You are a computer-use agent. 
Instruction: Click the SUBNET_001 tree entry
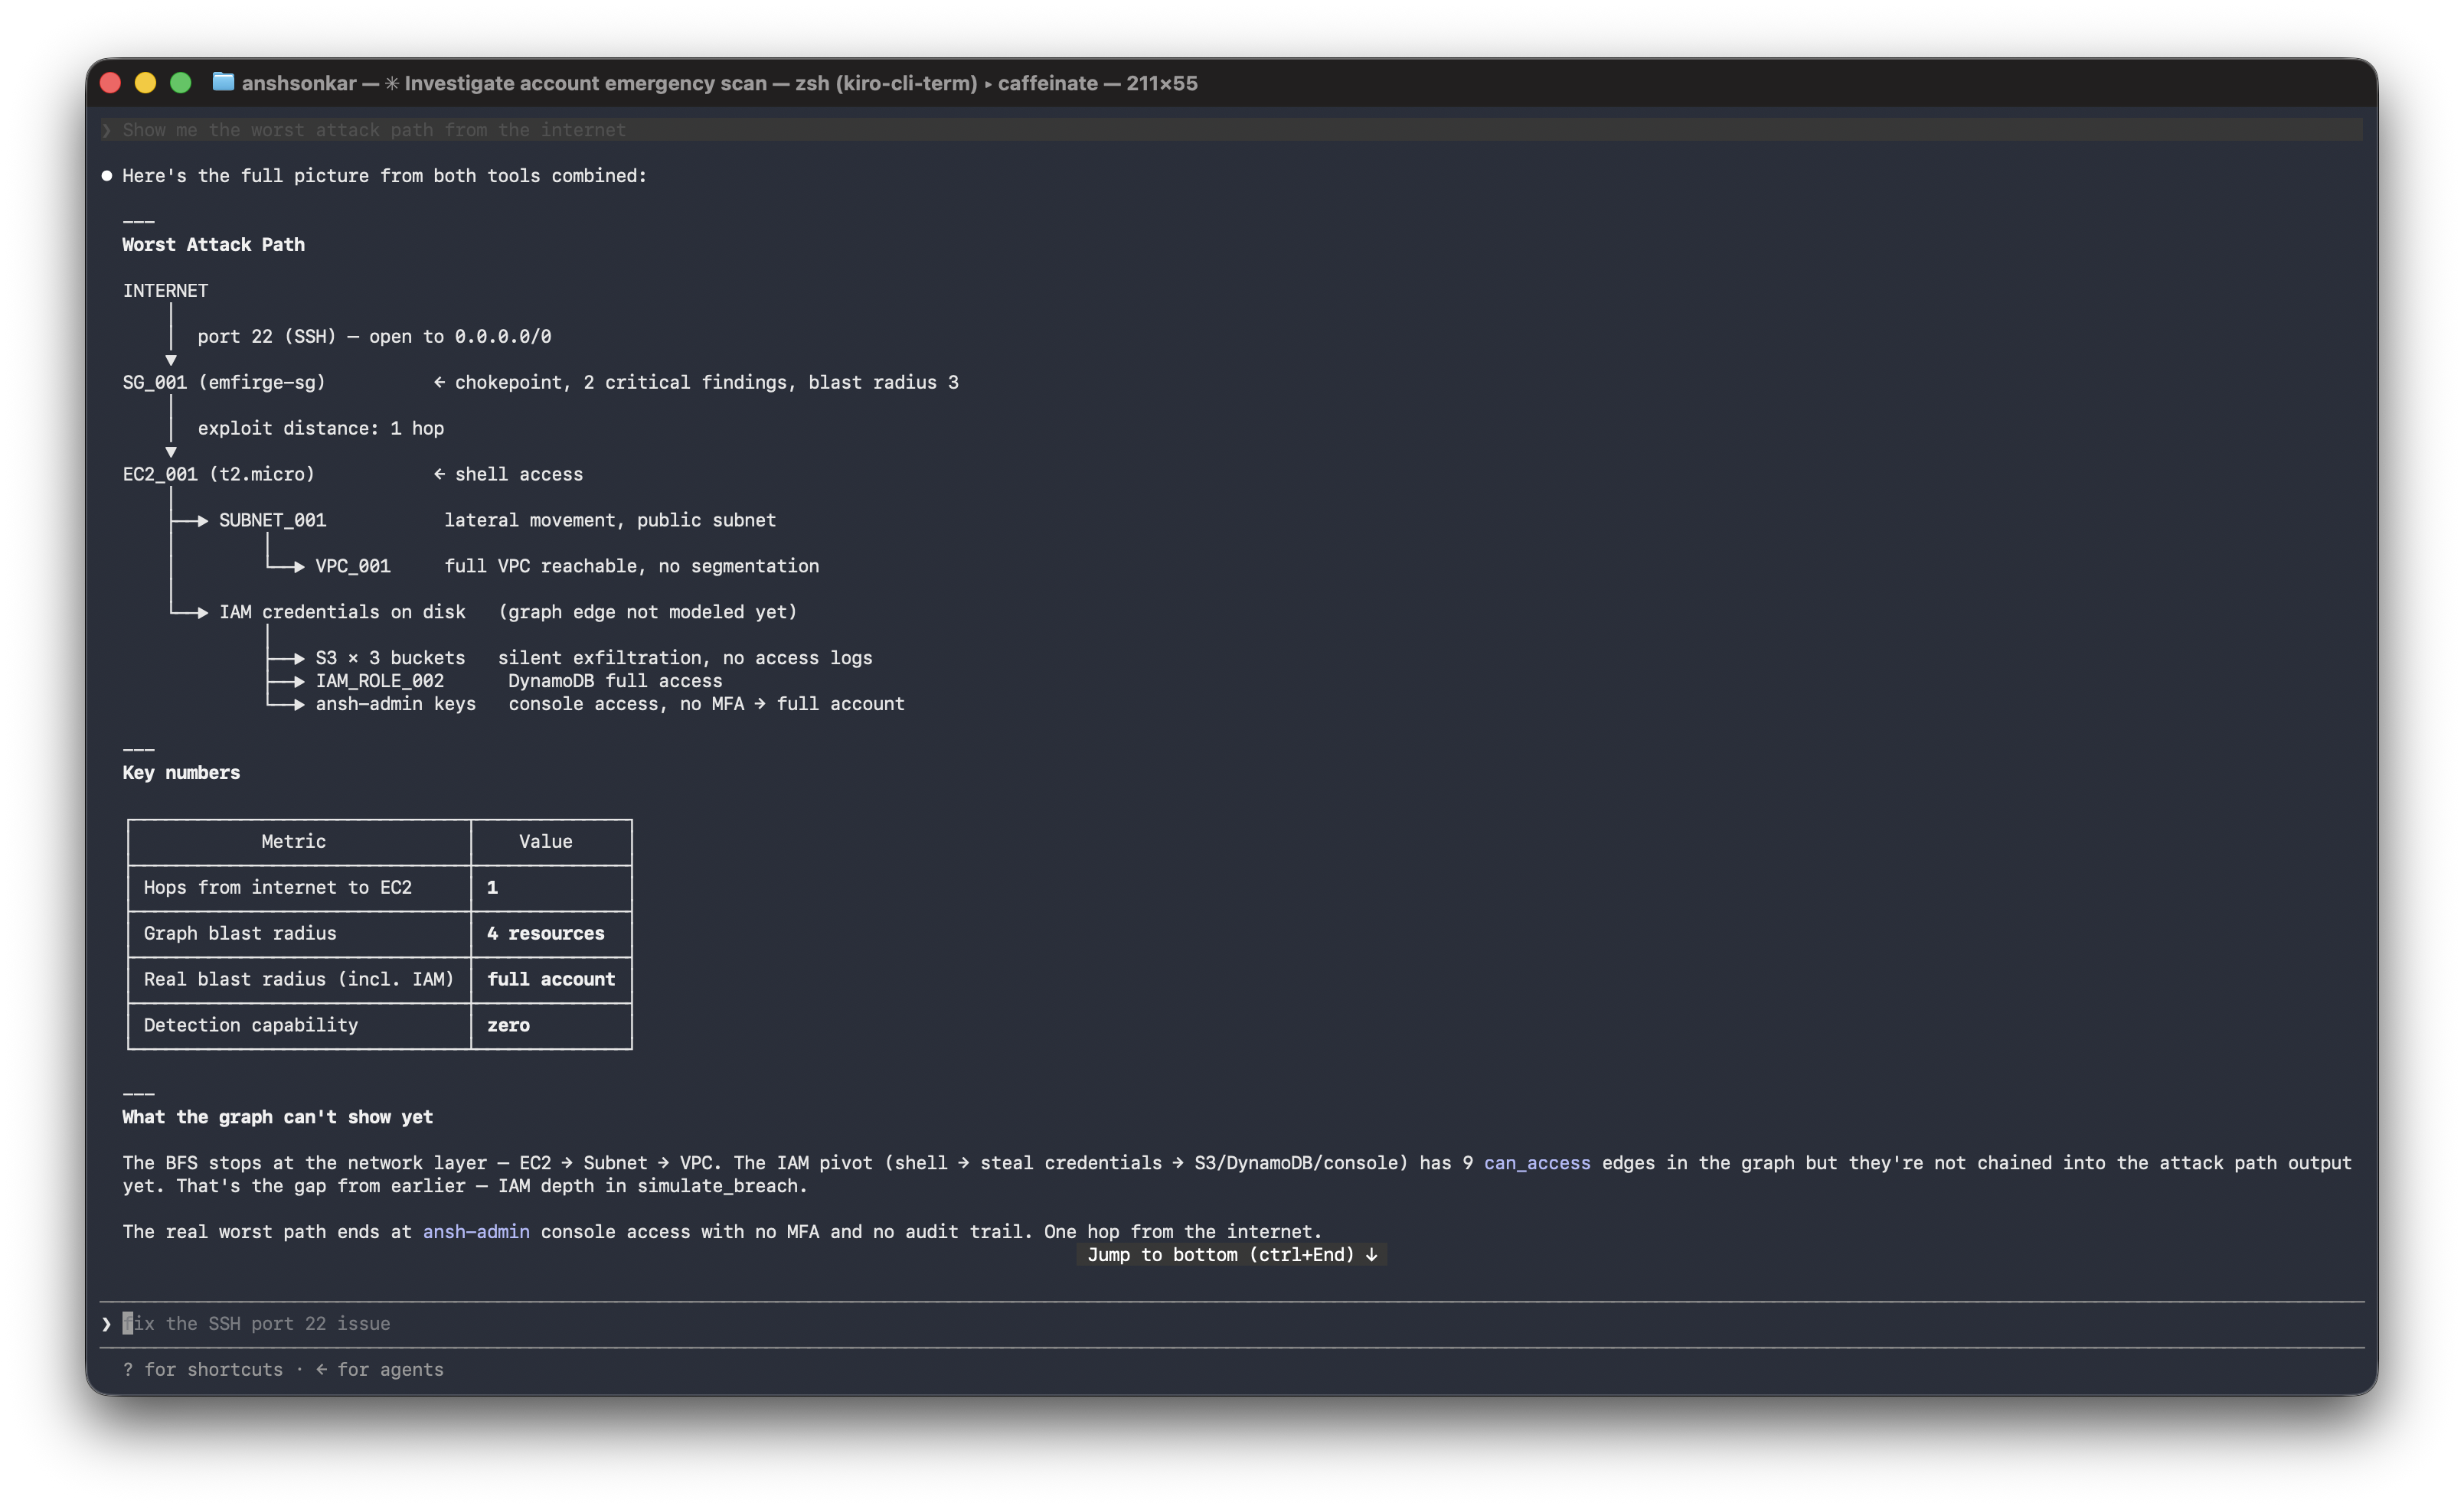(273, 520)
